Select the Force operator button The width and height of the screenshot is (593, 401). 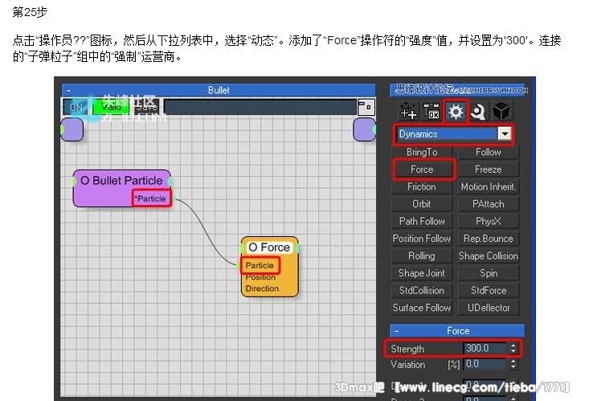tap(422, 170)
